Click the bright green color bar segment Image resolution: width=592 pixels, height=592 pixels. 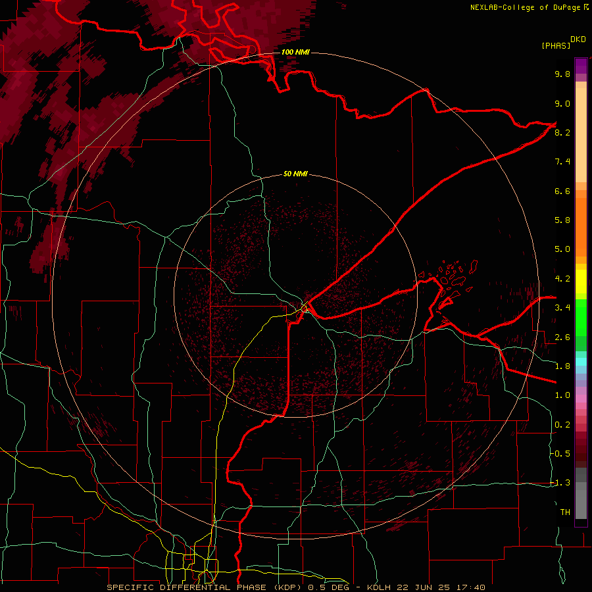tap(581, 318)
